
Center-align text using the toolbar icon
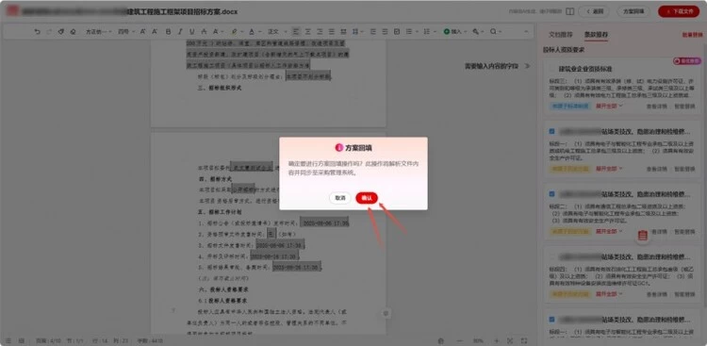[x=308, y=31]
